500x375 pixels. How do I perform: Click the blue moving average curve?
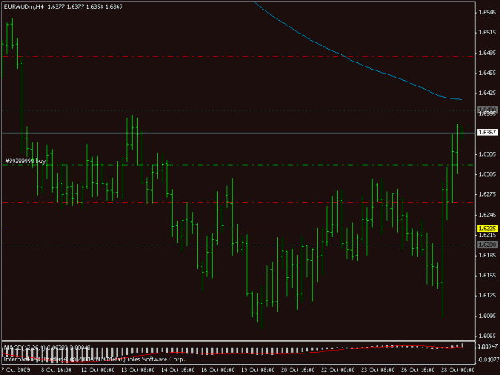pos(357,62)
